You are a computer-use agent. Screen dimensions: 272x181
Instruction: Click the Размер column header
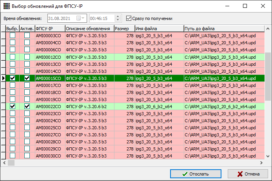click(x=123, y=29)
